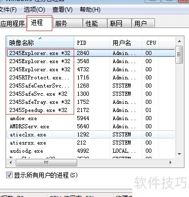This screenshot has height=197, width=189.
Task: Select 2345Explorer.exe process with PID 3548
Action: (x=91, y=61)
